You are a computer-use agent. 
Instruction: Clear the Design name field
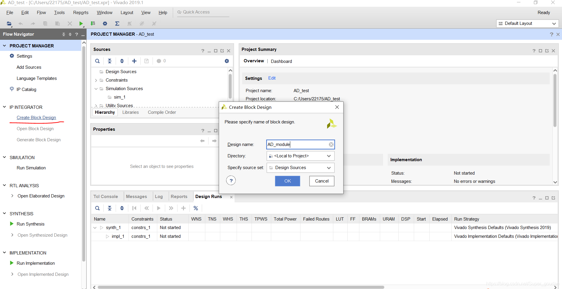point(331,144)
